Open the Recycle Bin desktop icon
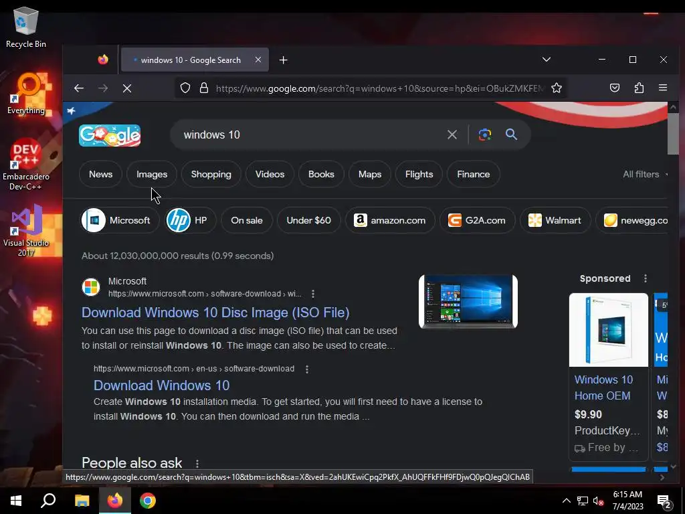This screenshot has width=685, height=514. tap(26, 27)
